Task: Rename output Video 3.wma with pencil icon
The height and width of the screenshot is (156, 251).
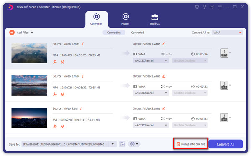Action: 164,108
